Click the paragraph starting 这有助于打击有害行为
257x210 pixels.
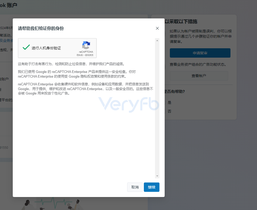pyautogui.click(x=71, y=64)
